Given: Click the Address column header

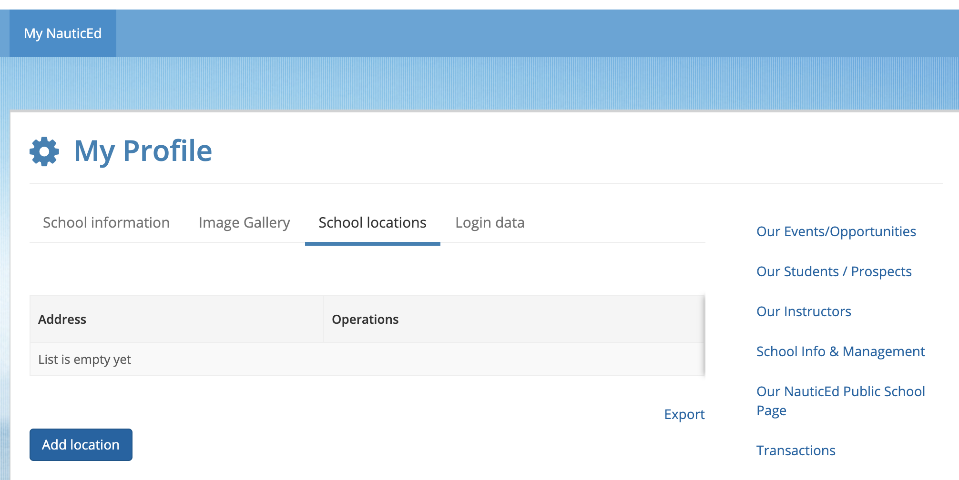Looking at the screenshot, I should pyautogui.click(x=177, y=319).
